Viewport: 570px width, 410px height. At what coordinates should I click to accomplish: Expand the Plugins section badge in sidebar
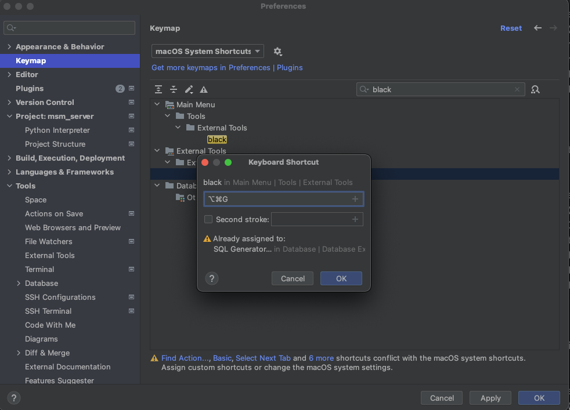point(120,88)
